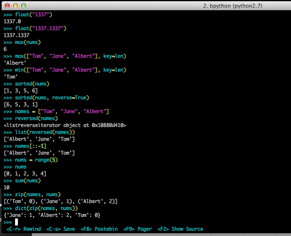This screenshot has height=236, width=291.
Task: Click the green zoom window button
Action: coord(24,6)
